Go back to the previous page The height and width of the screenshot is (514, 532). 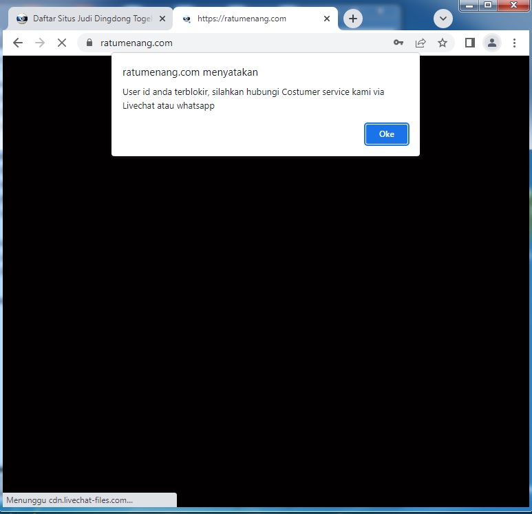point(18,43)
